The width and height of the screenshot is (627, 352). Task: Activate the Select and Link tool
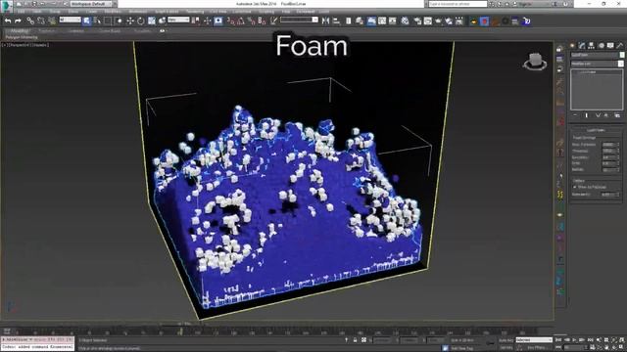(x=30, y=21)
